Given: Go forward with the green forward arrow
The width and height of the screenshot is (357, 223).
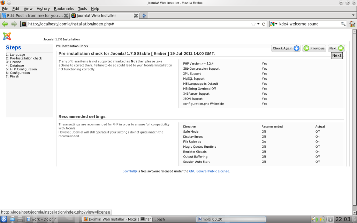Looking at the screenshot, I should 14,24.
